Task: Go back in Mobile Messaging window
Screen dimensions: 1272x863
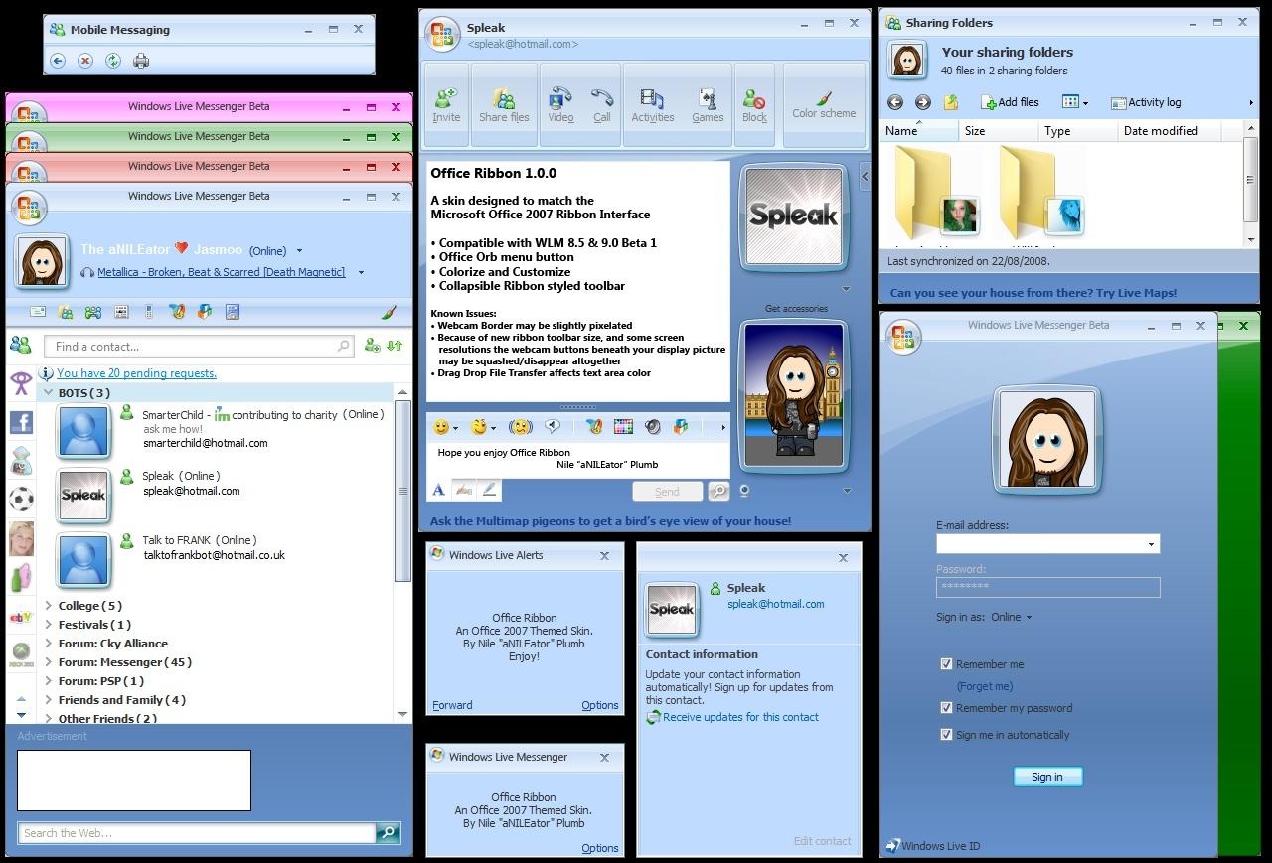Action: pos(58,61)
